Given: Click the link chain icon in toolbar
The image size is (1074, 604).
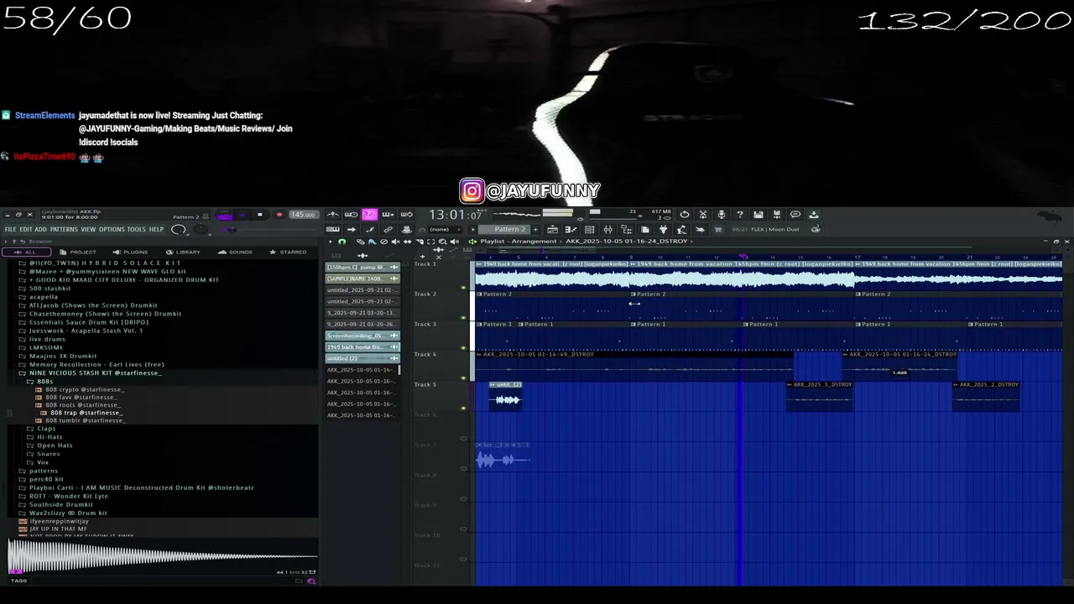Looking at the screenshot, I should click(388, 229).
